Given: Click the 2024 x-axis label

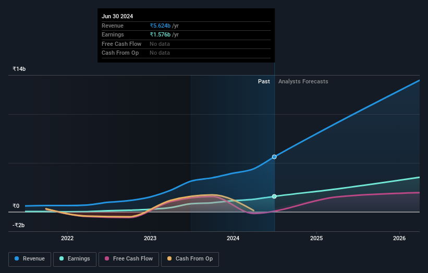Looking at the screenshot, I should pos(233,239).
